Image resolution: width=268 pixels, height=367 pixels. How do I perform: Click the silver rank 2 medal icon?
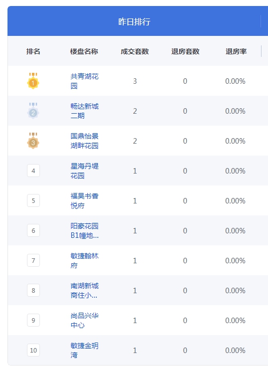coord(33,111)
